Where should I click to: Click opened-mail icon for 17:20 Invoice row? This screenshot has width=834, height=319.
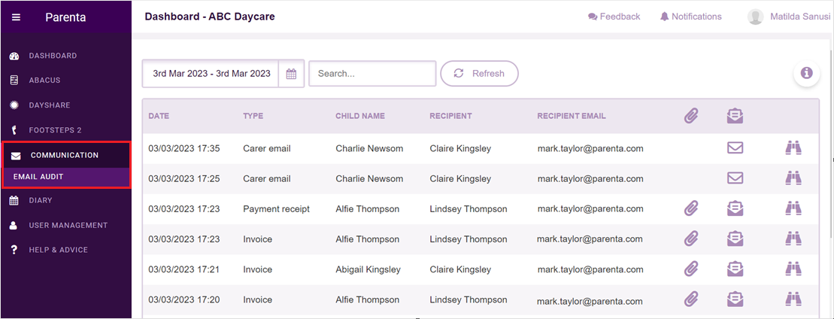pyautogui.click(x=735, y=300)
